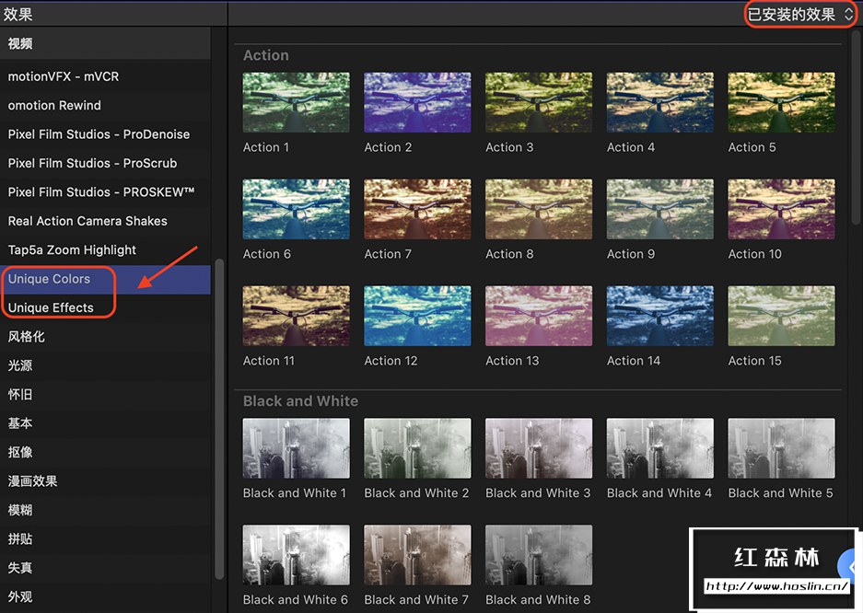
Task: Open the 风格化 effects category
Action: coord(27,337)
